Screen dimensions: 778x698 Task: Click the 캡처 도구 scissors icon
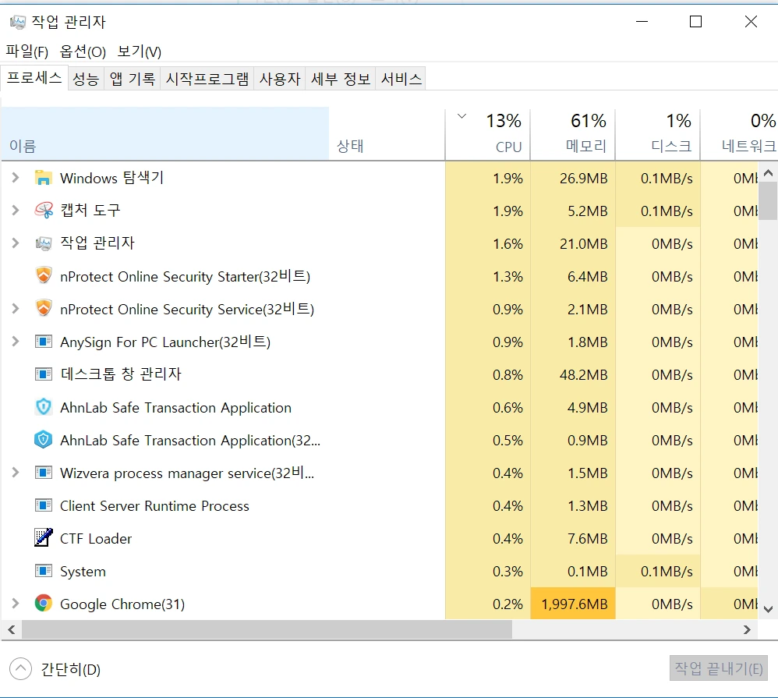point(44,211)
